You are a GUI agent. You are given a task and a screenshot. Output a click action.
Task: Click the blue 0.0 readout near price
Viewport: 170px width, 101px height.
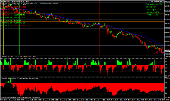(161, 52)
